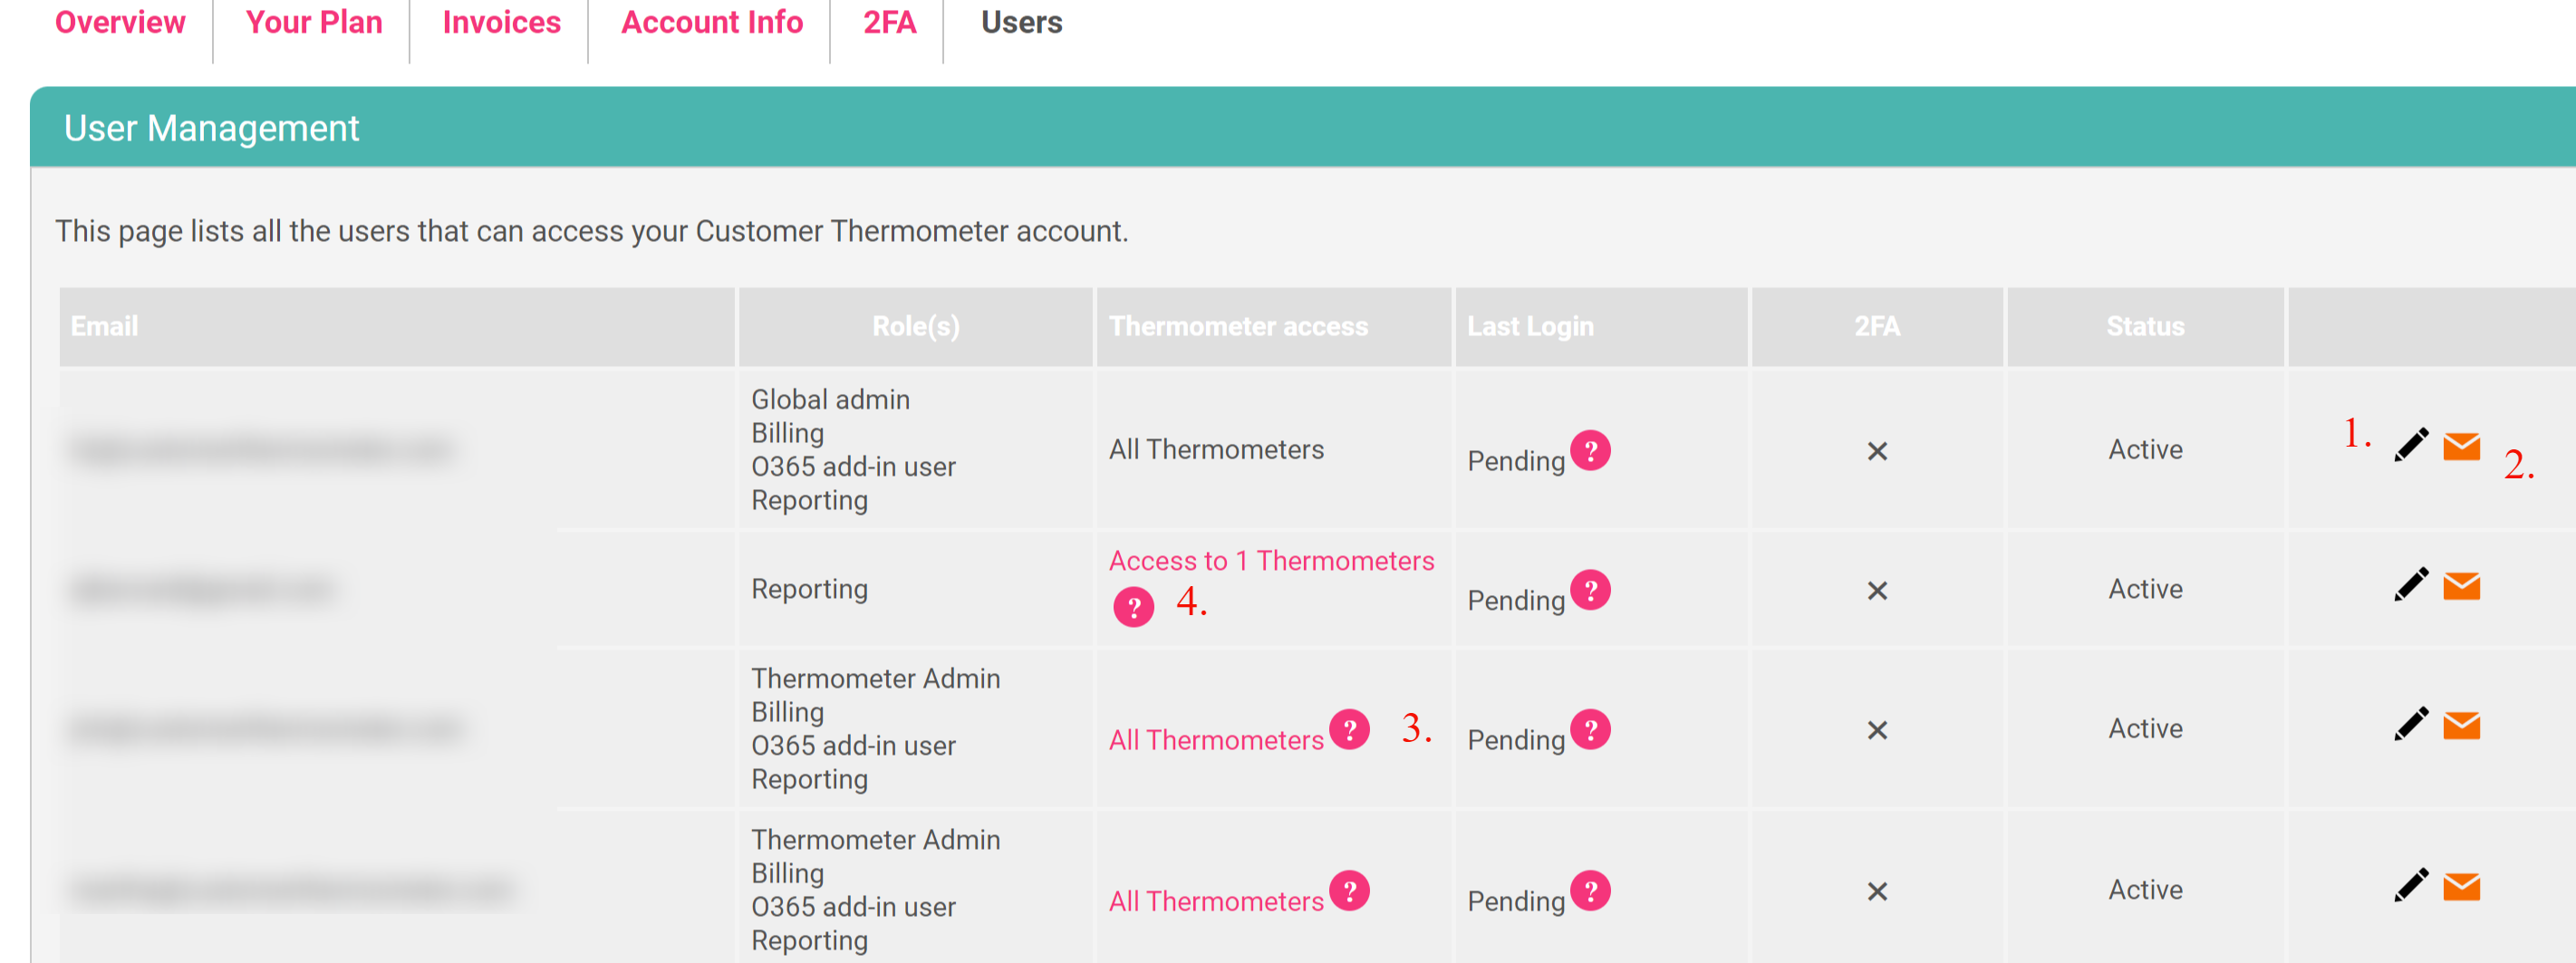Open help icon beside Pending in first row
2576x963 pixels.
pyautogui.click(x=1590, y=450)
